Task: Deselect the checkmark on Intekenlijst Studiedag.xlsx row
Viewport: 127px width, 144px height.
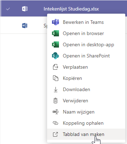Action: point(8,9)
